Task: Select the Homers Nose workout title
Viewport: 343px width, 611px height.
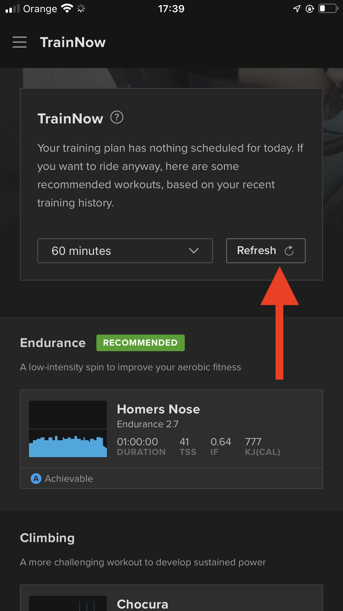Action: (158, 409)
